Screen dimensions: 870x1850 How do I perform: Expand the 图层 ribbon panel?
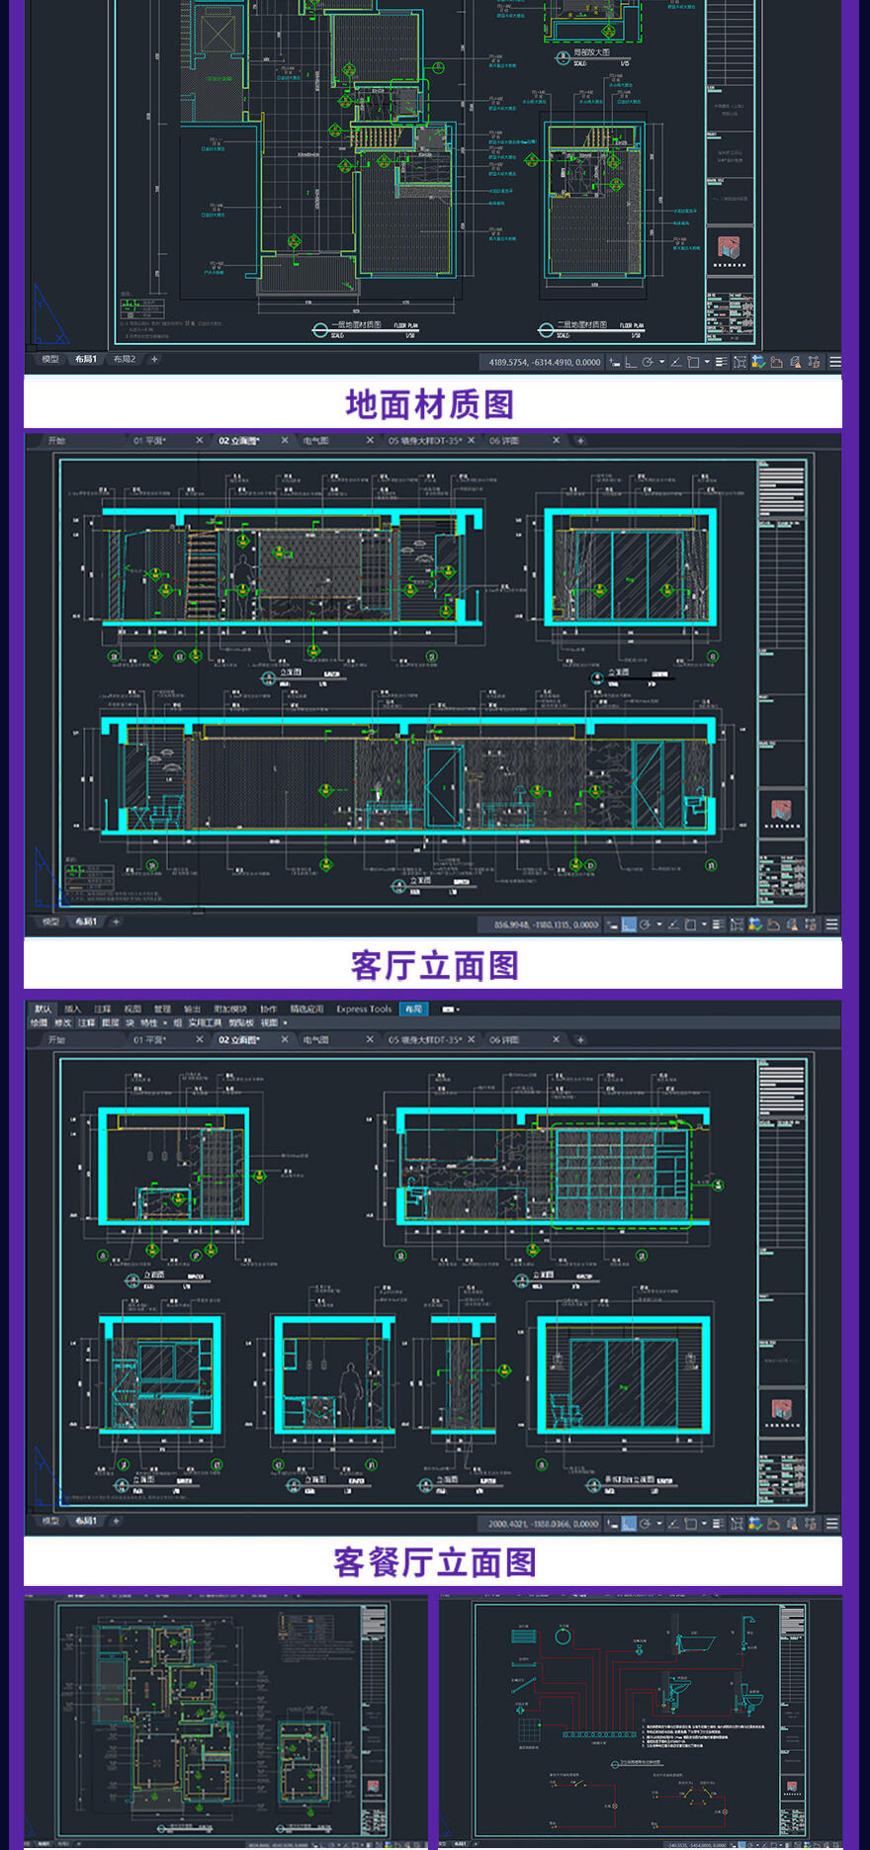(x=110, y=1023)
